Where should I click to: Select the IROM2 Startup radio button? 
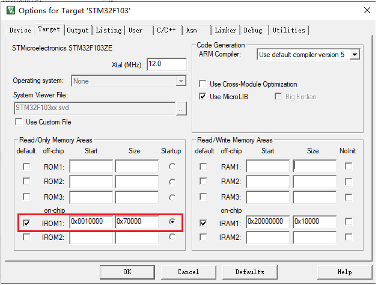coord(172,237)
